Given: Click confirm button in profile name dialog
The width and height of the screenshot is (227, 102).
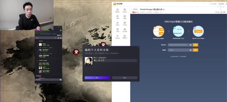Looking at the screenshot, I should click(x=97, y=78).
